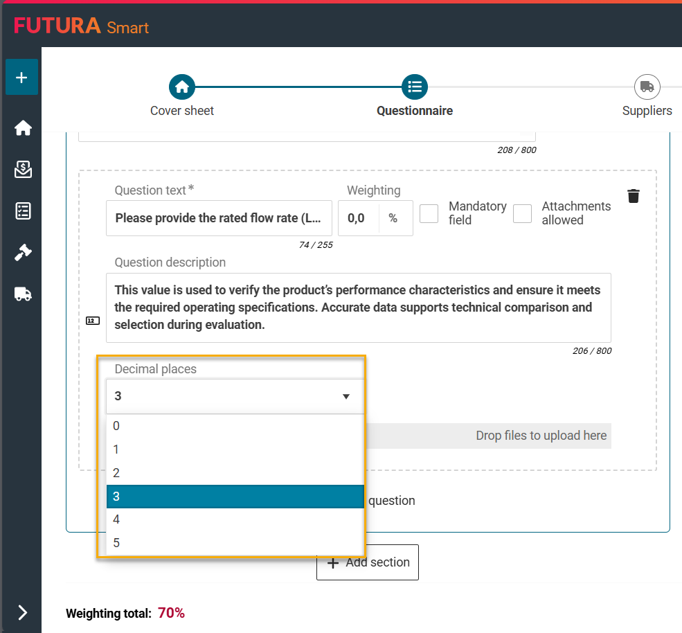Open the truck icon in the sidebar

(x=23, y=294)
